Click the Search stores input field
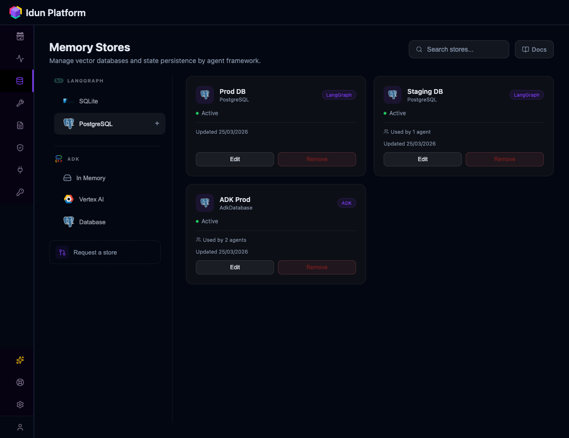The width and height of the screenshot is (569, 438). (459, 49)
